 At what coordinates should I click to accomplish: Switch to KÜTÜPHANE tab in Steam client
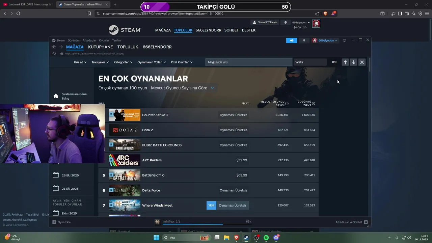[x=101, y=47]
